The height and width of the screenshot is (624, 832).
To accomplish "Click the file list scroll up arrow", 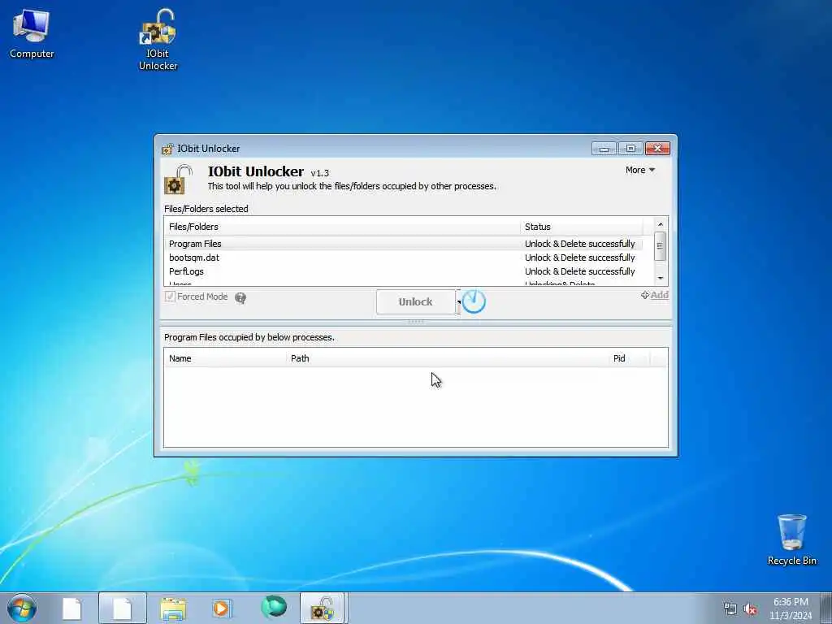I will pyautogui.click(x=660, y=224).
